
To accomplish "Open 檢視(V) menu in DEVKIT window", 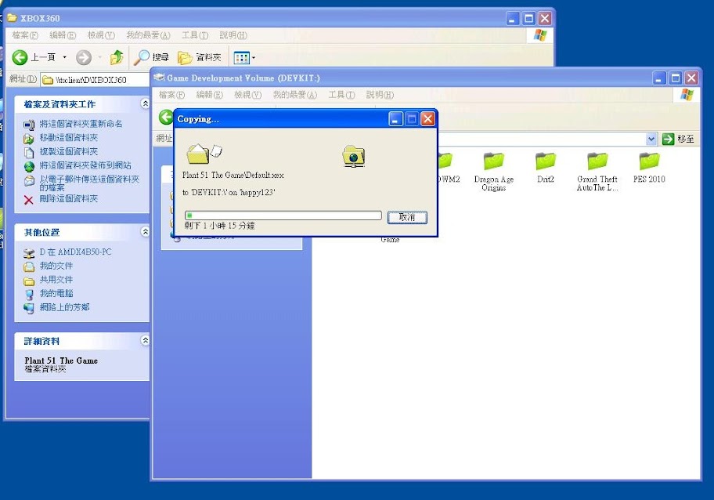I will (x=247, y=95).
